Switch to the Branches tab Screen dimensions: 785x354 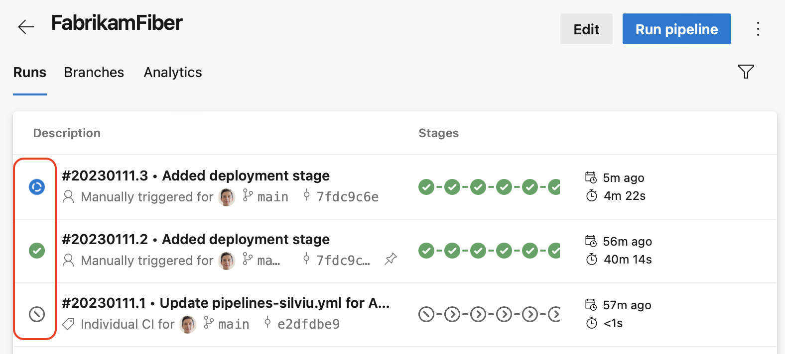94,72
